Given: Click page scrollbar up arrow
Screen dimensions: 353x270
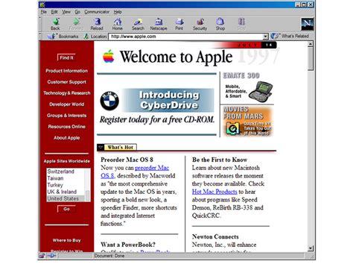Looking at the screenshot, I should pyautogui.click(x=311, y=44).
